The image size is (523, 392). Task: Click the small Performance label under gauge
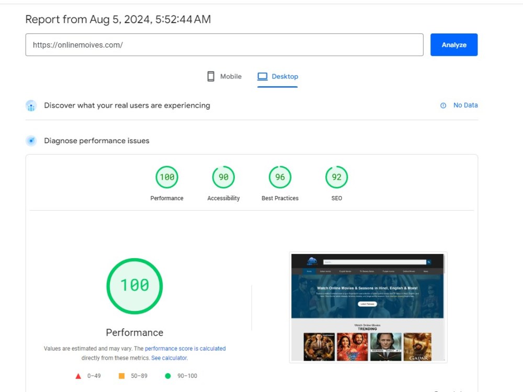tap(167, 198)
